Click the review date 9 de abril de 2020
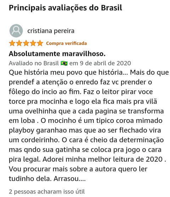 [106, 63]
